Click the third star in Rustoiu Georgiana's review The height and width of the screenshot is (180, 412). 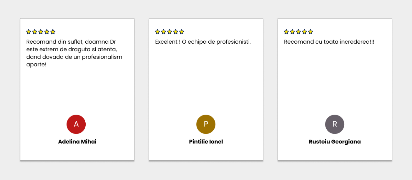coord(298,32)
